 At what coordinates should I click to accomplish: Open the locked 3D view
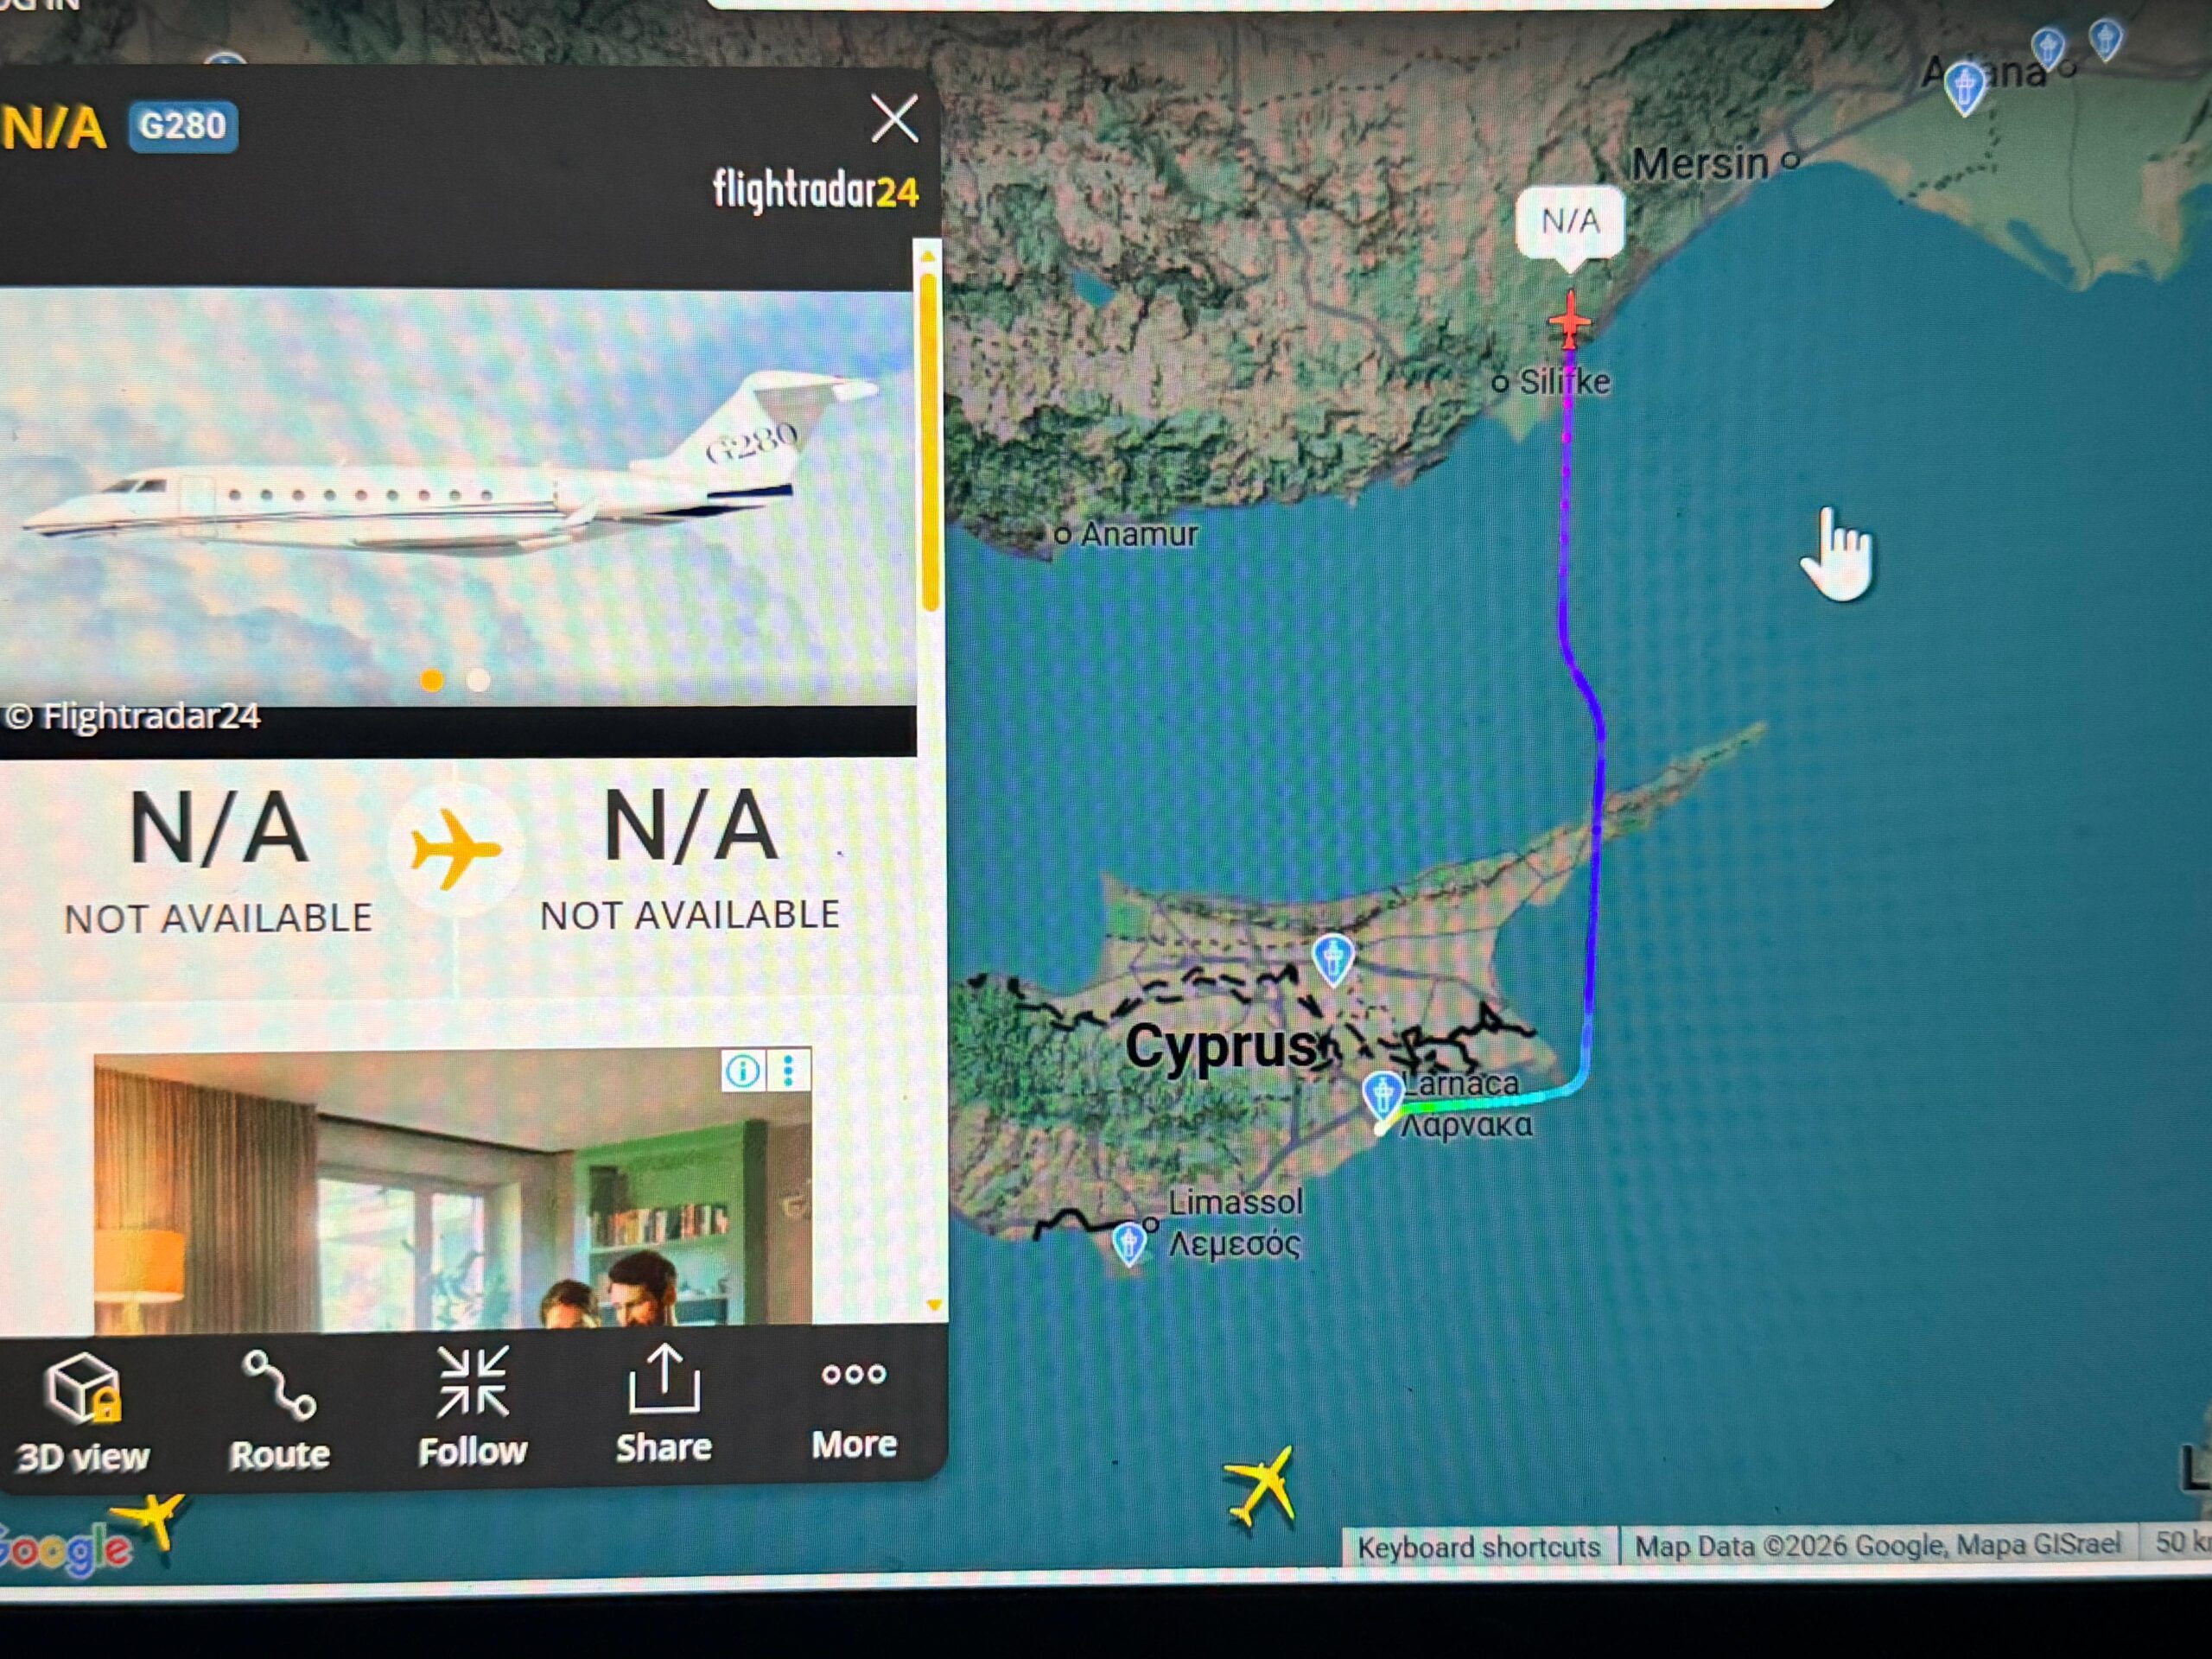pyautogui.click(x=82, y=1412)
